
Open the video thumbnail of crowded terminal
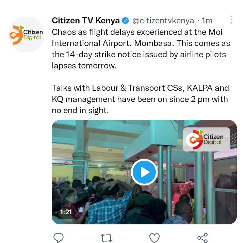pos(144,172)
